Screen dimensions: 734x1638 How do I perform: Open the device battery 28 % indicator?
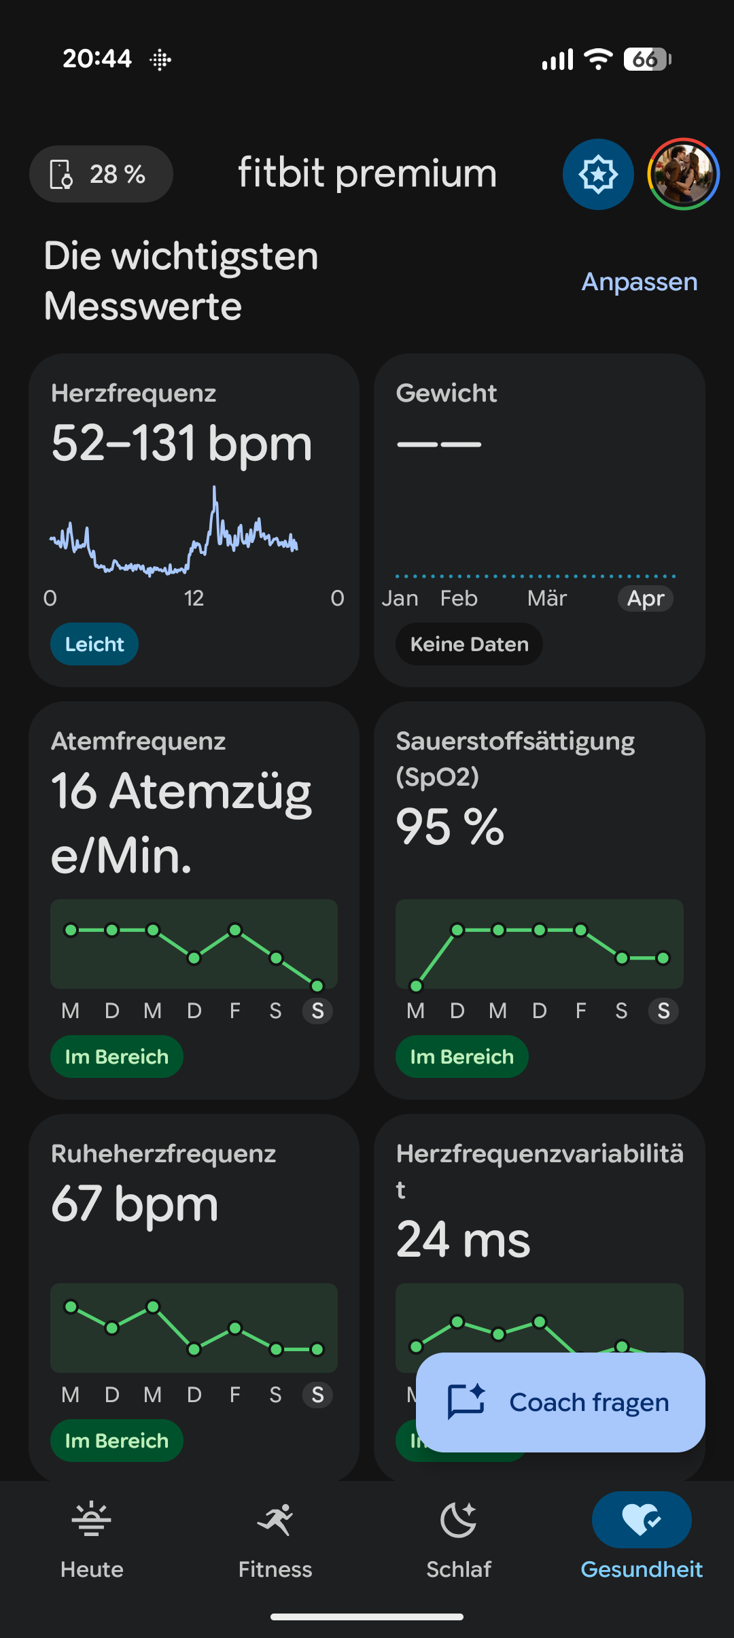101,175
